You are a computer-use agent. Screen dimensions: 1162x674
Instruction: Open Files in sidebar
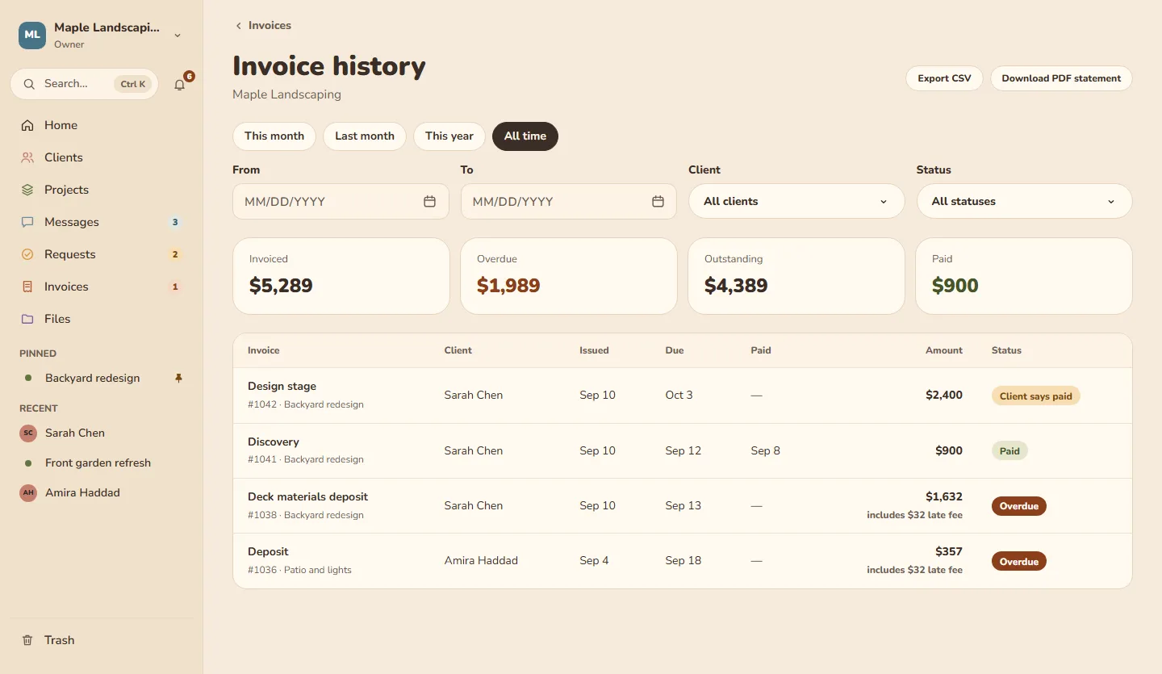(101, 319)
